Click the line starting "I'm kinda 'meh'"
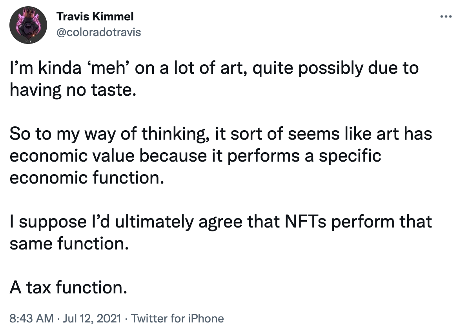The width and height of the screenshot is (459, 335). point(214,68)
